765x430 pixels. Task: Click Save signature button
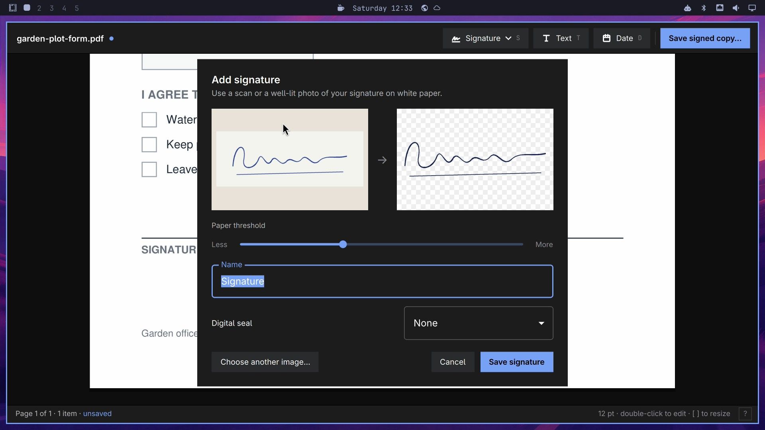[x=516, y=362]
